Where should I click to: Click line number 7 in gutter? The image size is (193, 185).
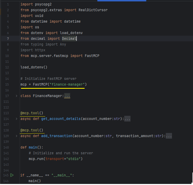point(8,39)
